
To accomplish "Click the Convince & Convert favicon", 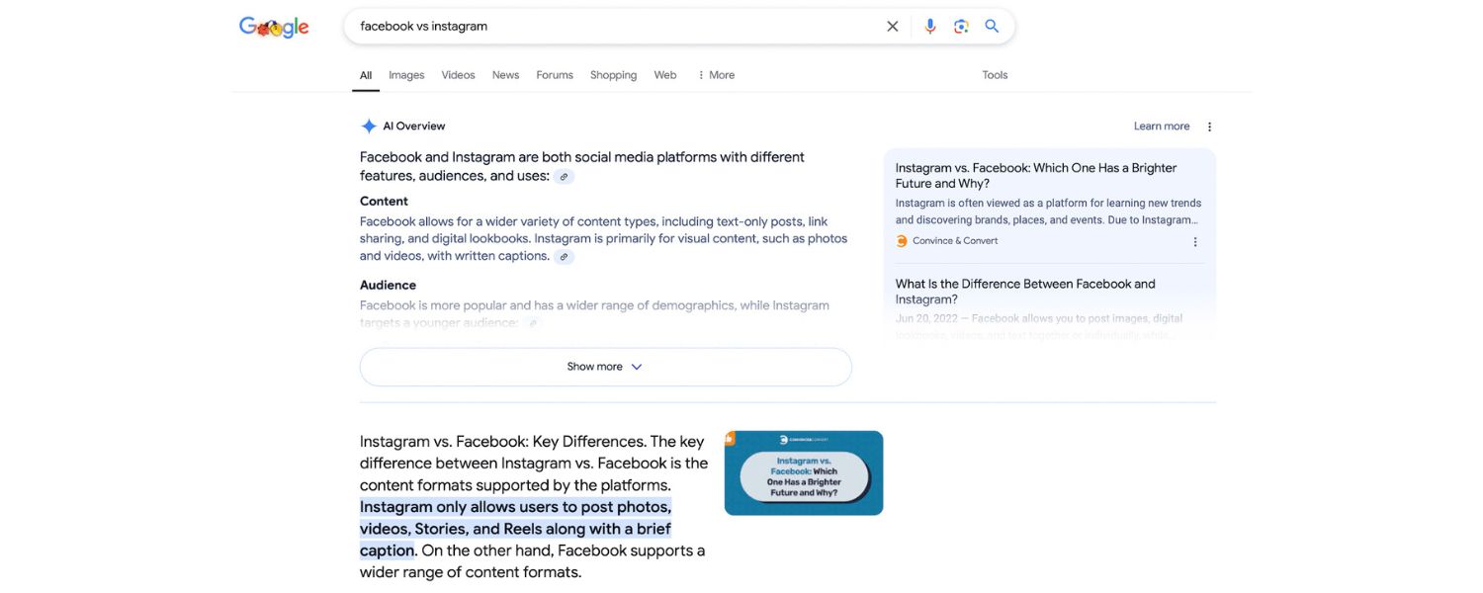I will pyautogui.click(x=901, y=239).
